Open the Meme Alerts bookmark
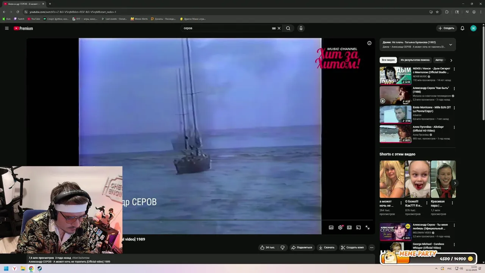485x273 pixels. tap(139, 19)
